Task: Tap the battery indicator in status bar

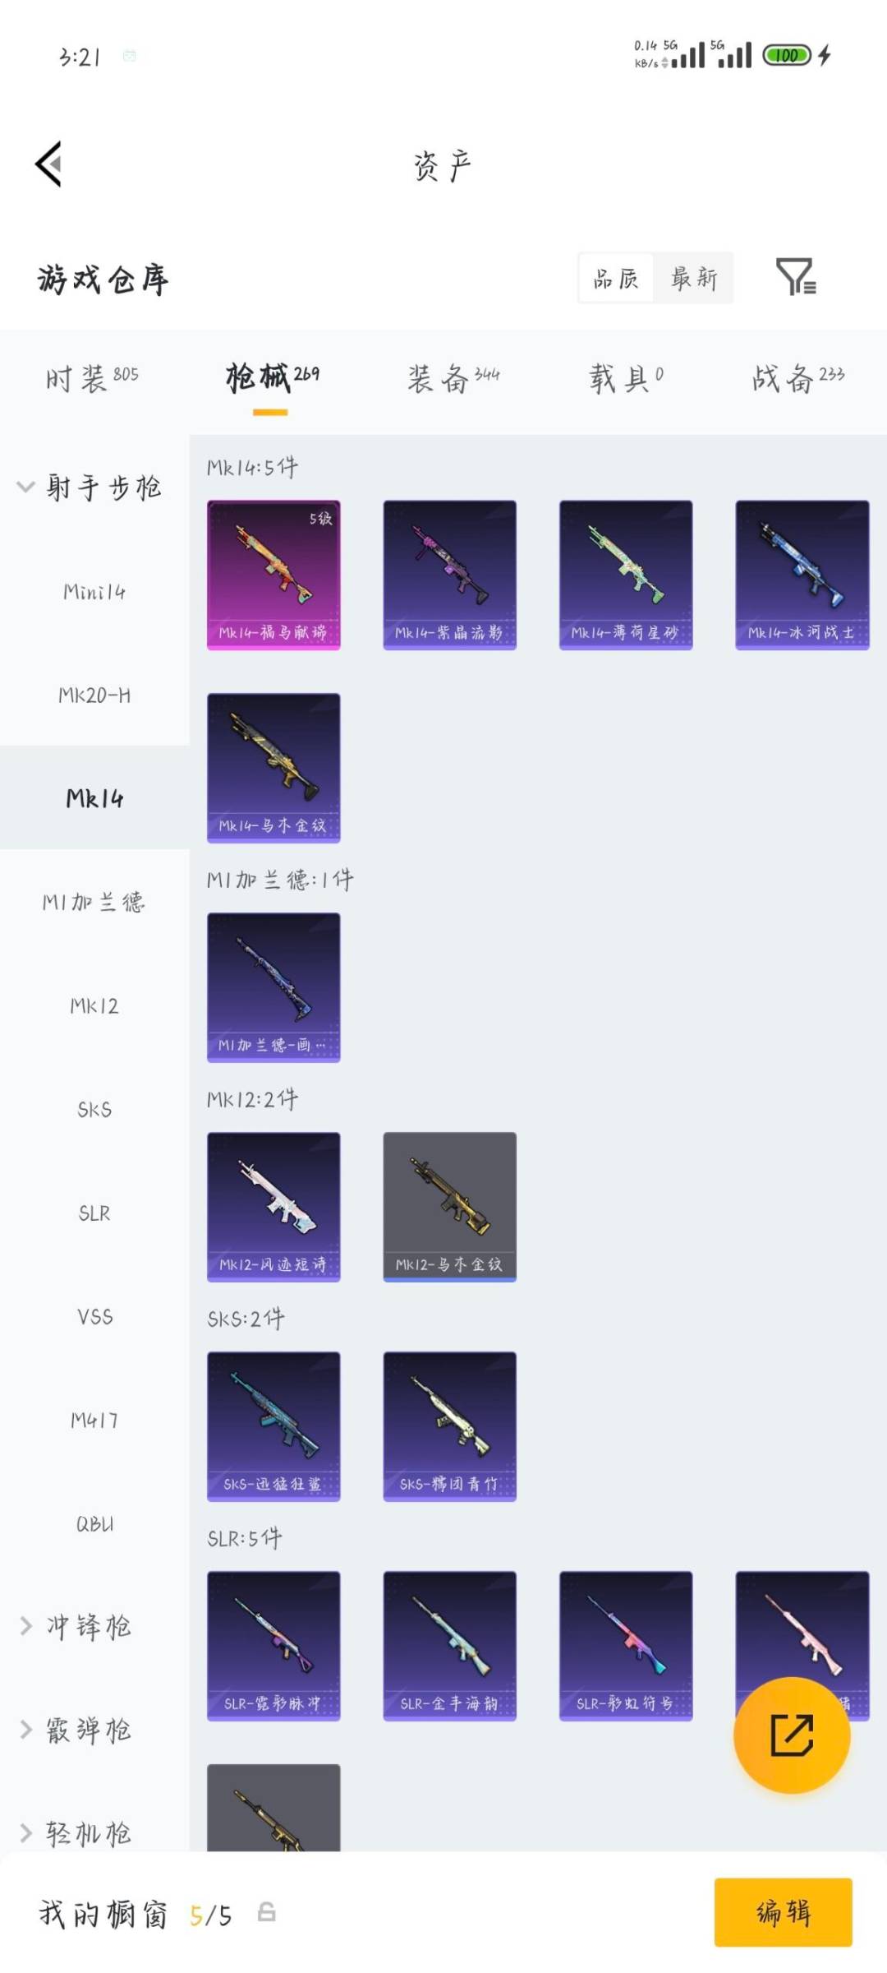Action: [787, 55]
